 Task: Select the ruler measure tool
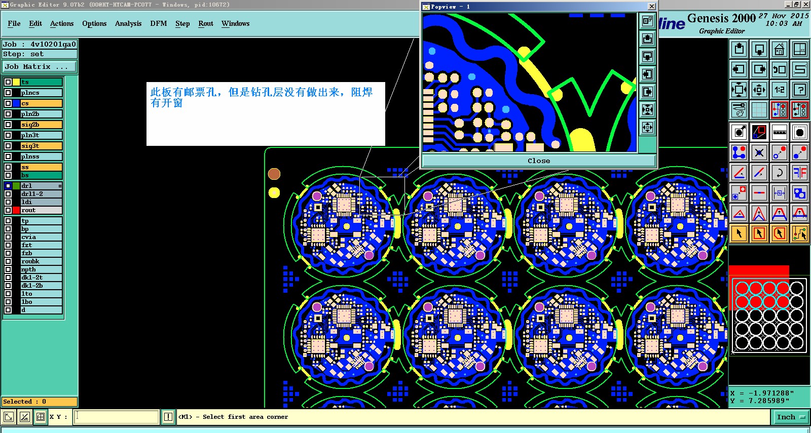pos(780,132)
